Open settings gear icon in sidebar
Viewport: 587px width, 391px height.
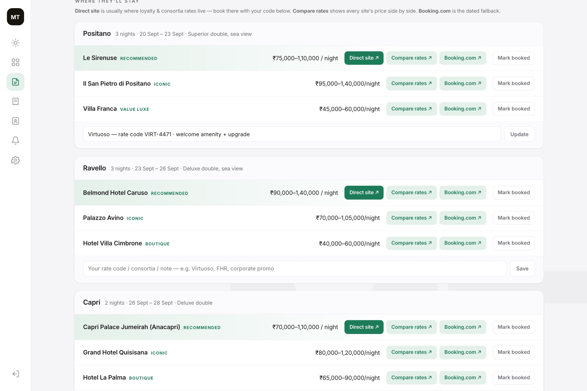(15, 160)
